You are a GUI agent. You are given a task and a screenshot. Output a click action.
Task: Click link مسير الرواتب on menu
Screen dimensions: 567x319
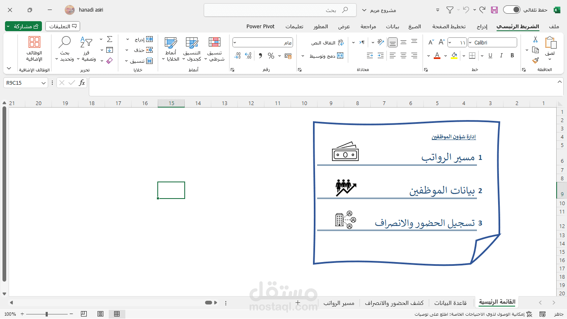tap(448, 157)
